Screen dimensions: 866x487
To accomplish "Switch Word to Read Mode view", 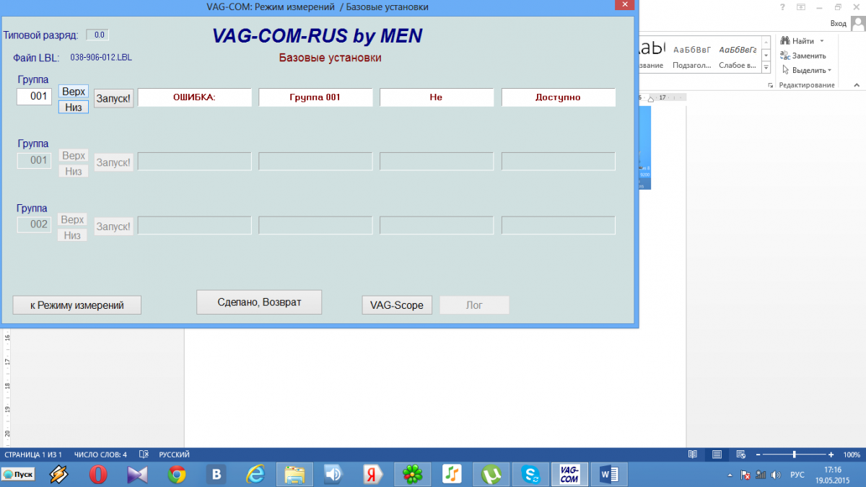I will (693, 455).
